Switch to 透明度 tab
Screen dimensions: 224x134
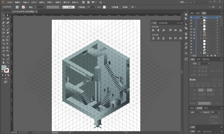tap(200, 108)
